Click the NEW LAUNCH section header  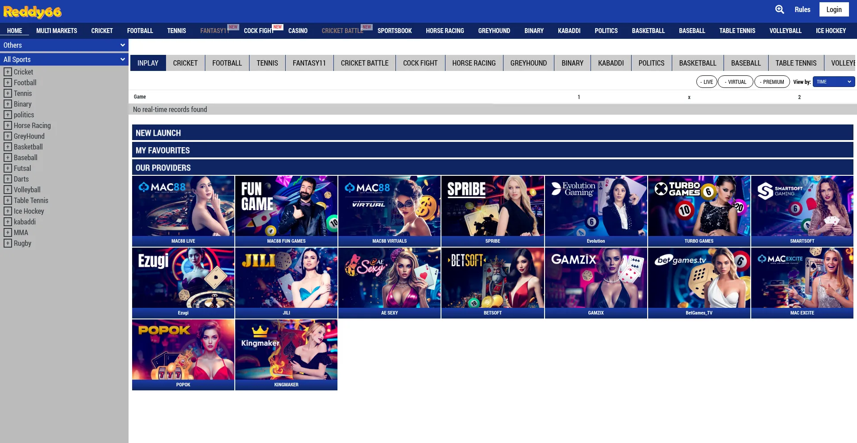[x=493, y=133]
